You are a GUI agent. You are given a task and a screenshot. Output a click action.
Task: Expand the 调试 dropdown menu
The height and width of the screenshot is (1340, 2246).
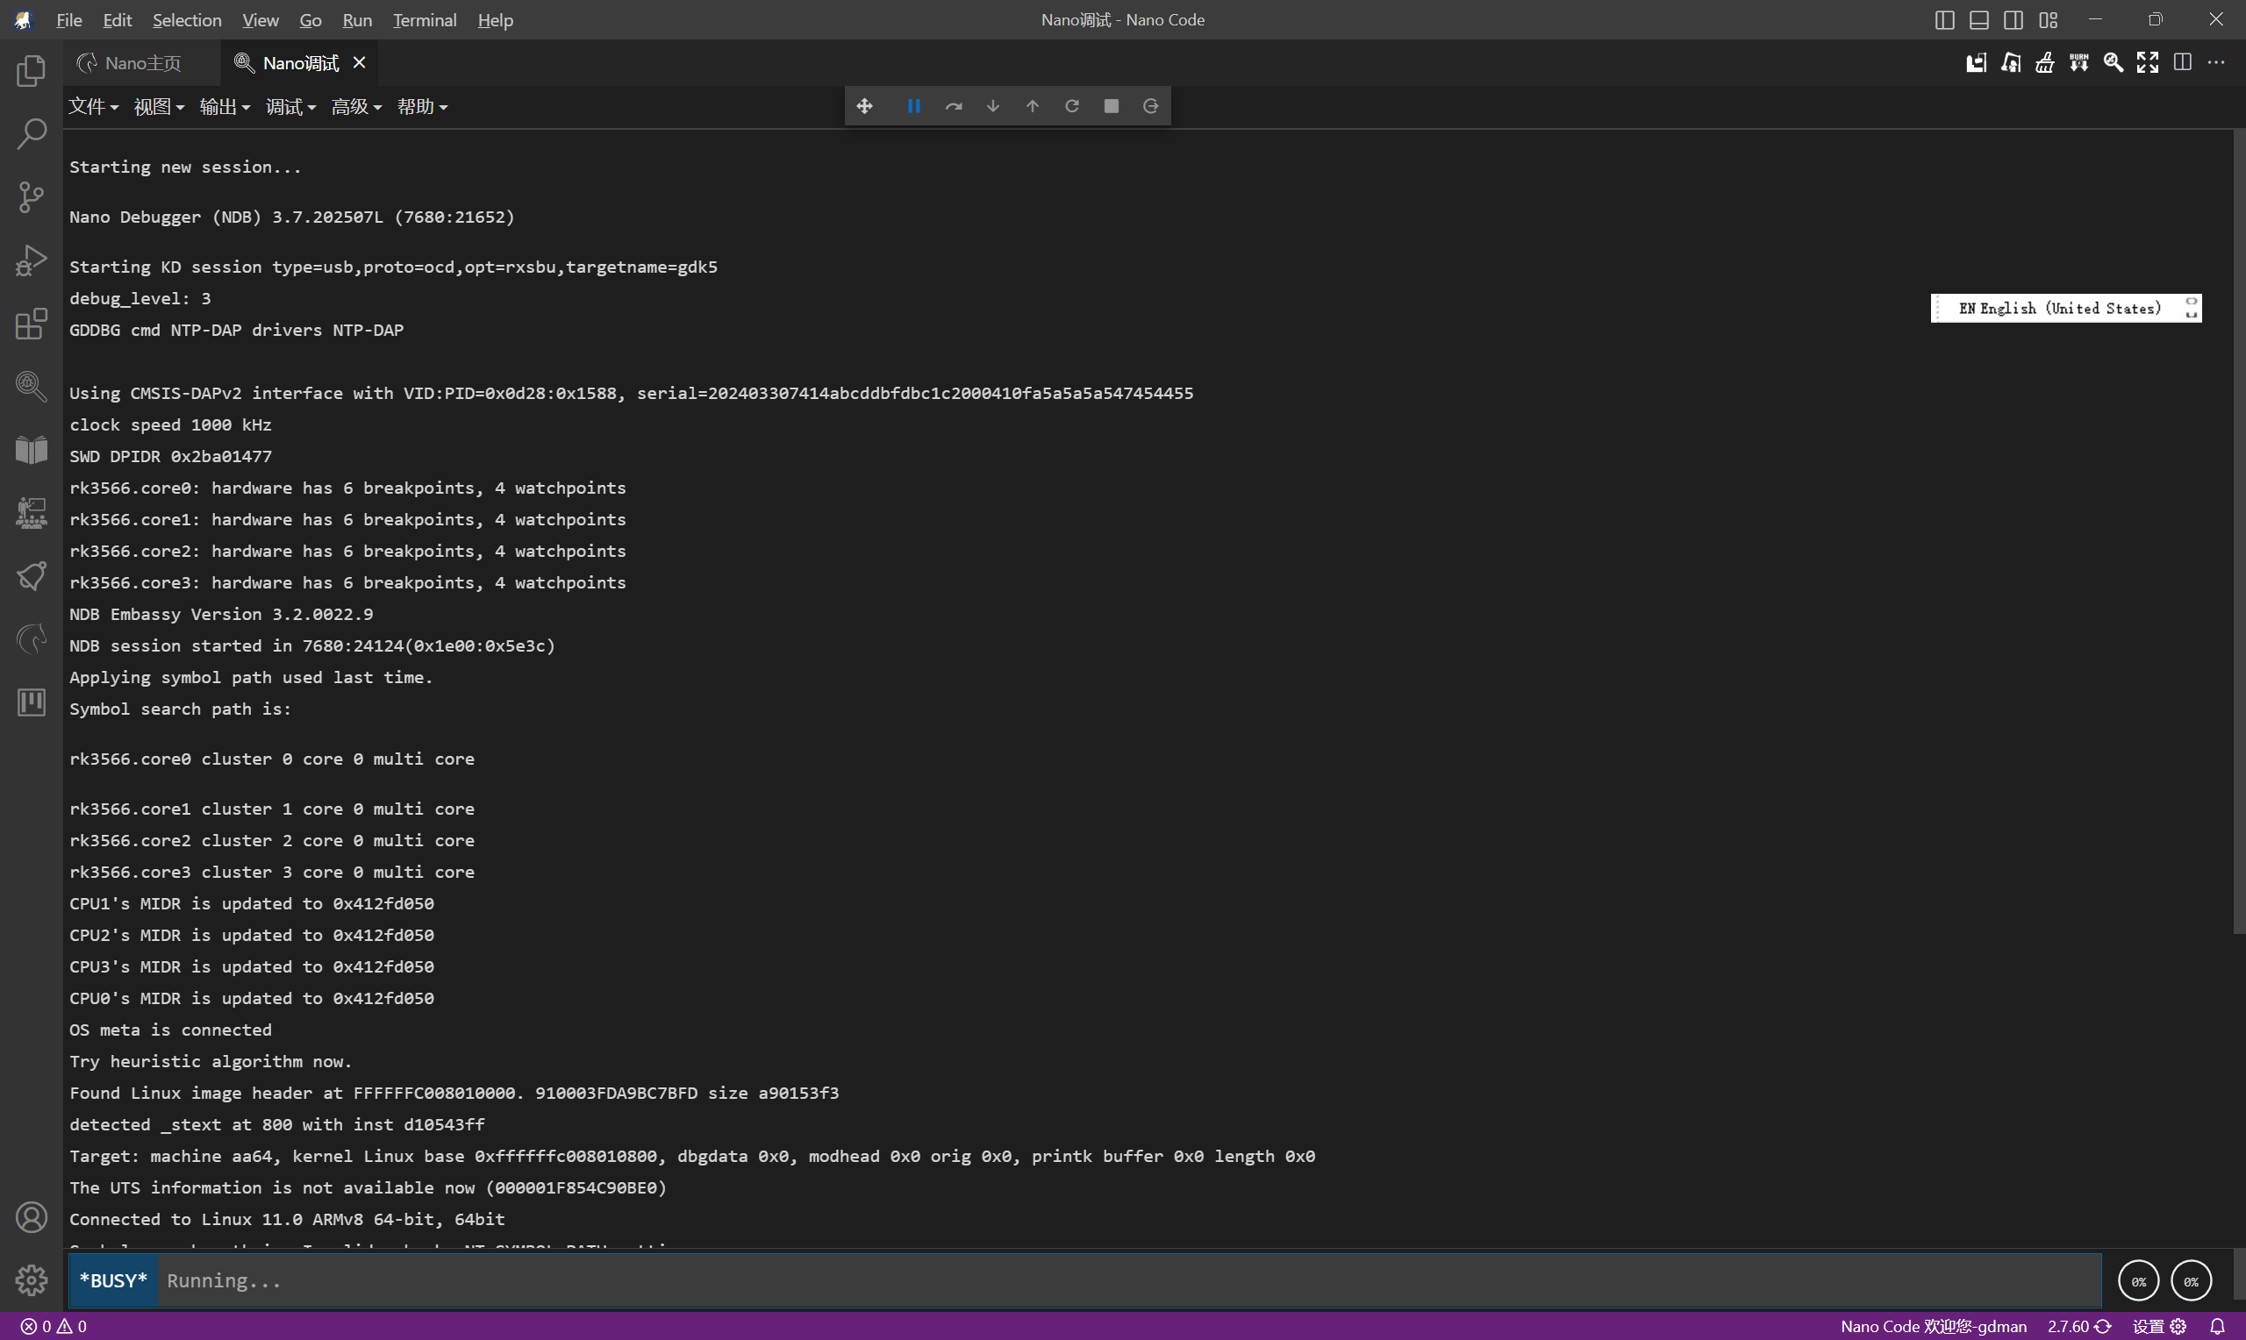click(x=290, y=106)
